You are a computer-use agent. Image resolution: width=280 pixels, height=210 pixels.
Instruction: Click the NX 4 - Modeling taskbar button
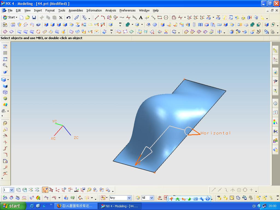coord(120,206)
